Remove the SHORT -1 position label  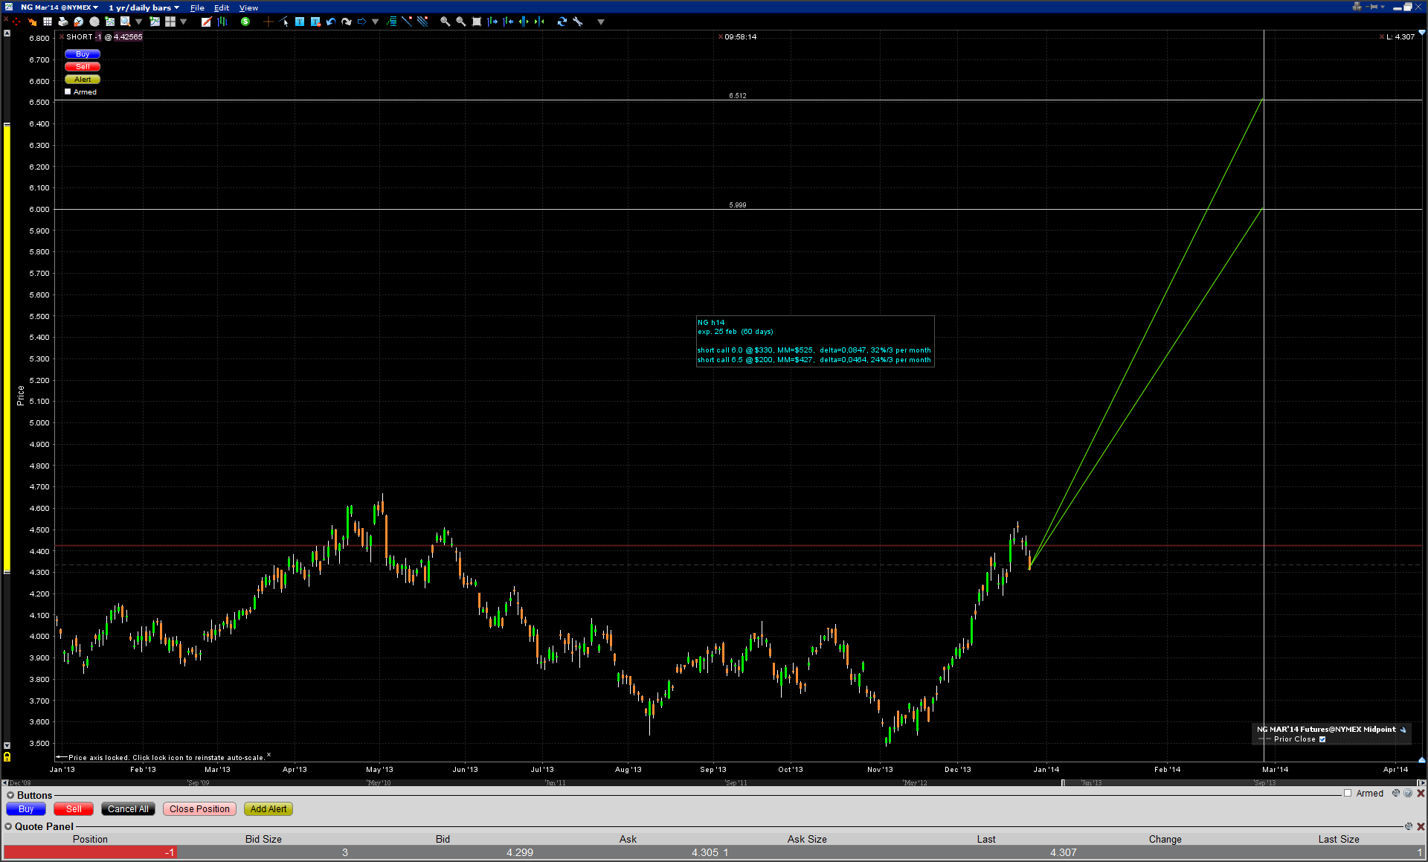click(x=62, y=36)
